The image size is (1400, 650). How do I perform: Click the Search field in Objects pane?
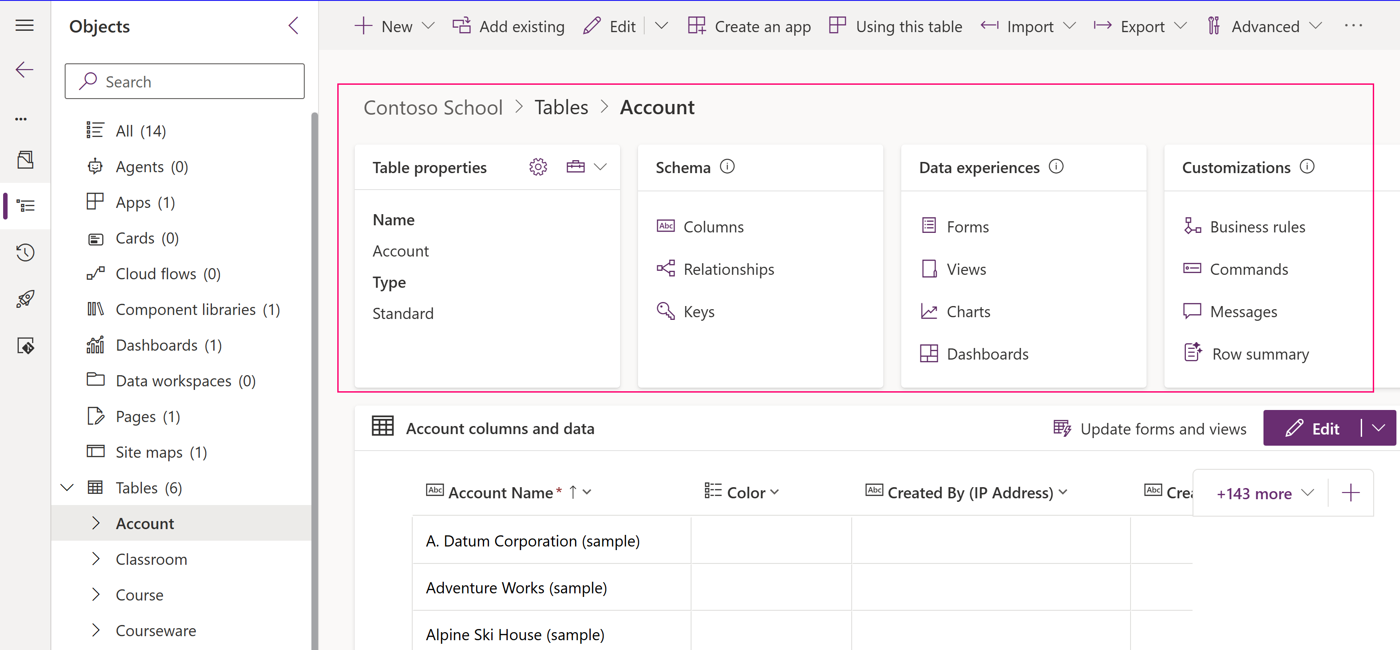click(184, 81)
